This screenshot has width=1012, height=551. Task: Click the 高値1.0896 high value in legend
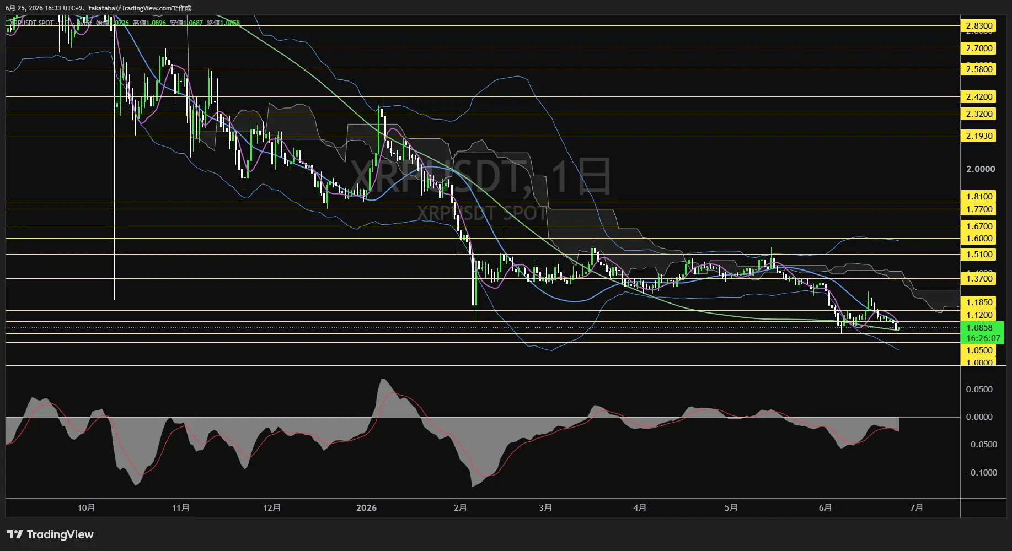pos(149,23)
